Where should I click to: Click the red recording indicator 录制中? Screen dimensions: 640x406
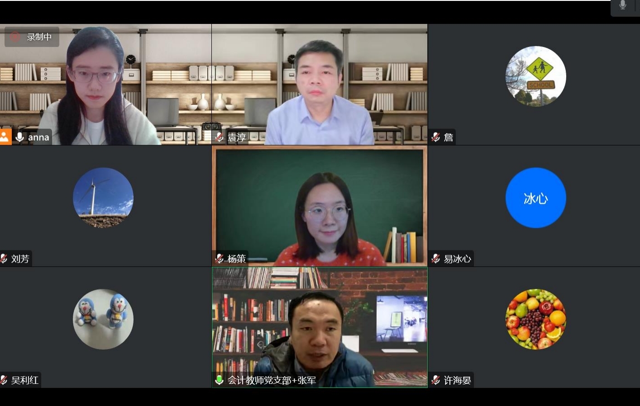coord(32,37)
